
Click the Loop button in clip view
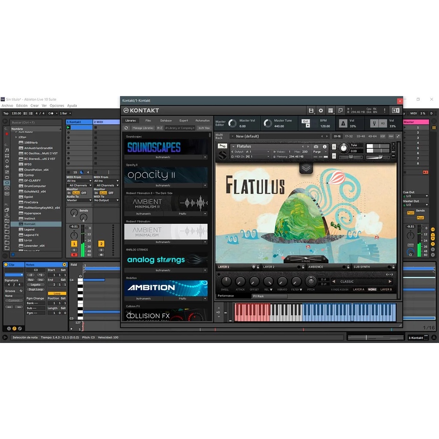point(57,293)
